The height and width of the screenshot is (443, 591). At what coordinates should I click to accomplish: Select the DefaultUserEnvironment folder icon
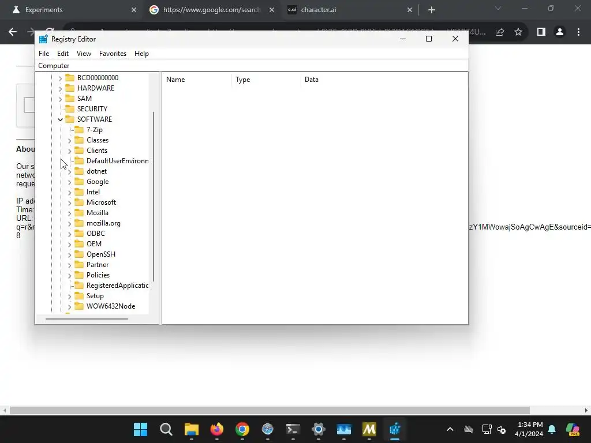tap(79, 161)
